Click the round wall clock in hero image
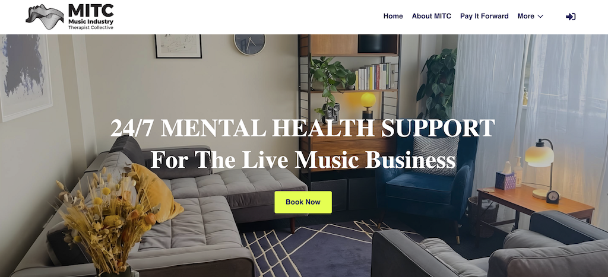This screenshot has width=608, height=277. tap(250, 44)
